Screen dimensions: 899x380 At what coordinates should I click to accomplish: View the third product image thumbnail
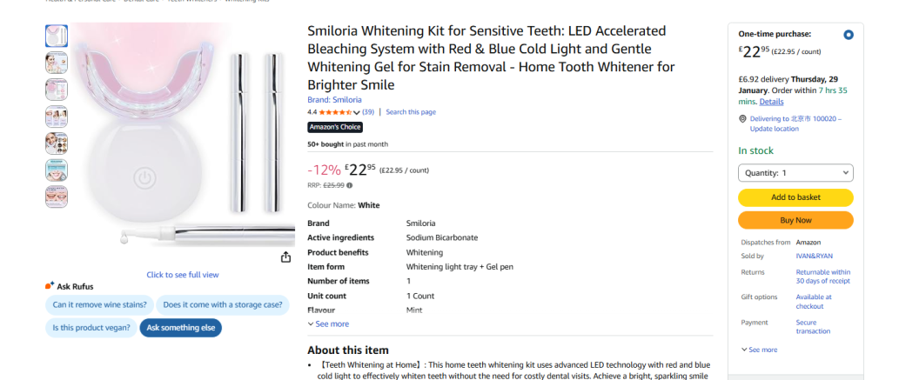[x=56, y=90]
